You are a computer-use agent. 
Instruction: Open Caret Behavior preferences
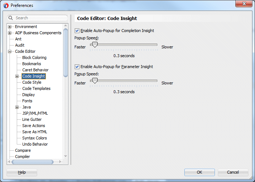point(35,70)
